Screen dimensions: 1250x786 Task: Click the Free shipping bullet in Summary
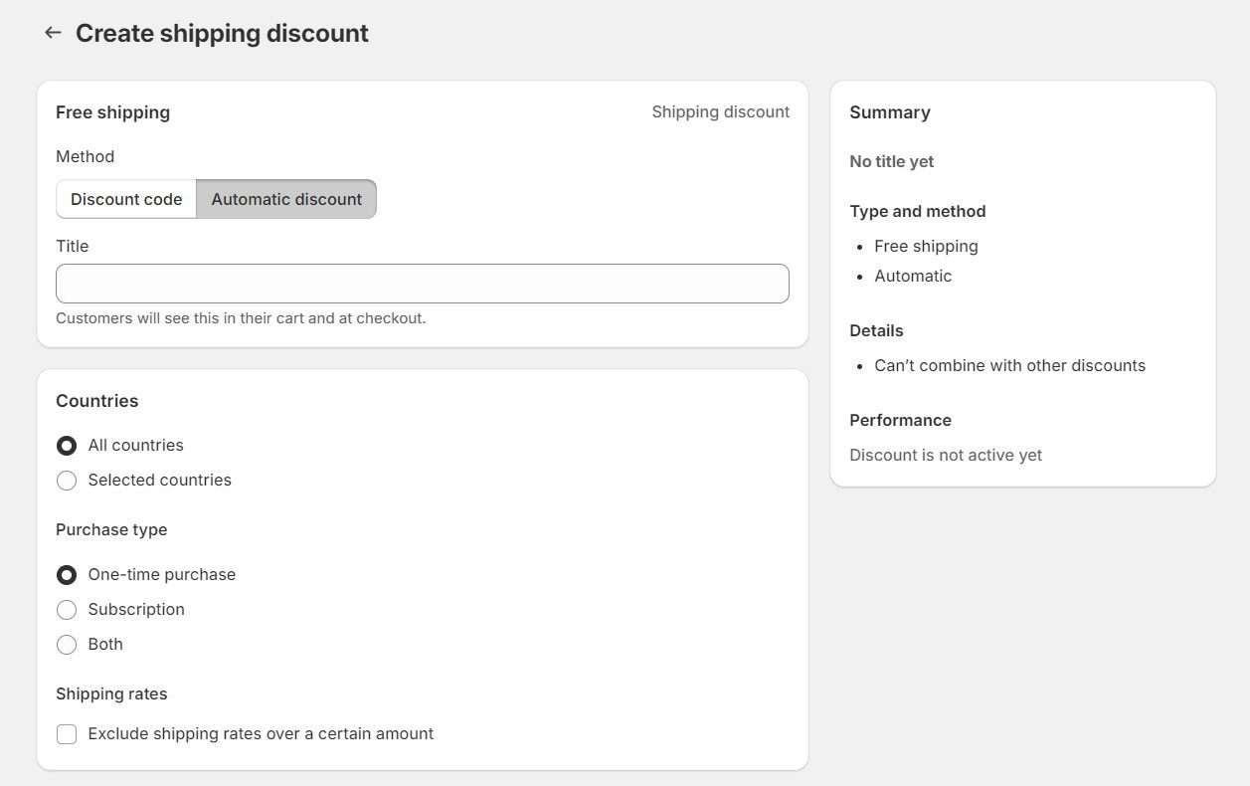click(x=926, y=246)
